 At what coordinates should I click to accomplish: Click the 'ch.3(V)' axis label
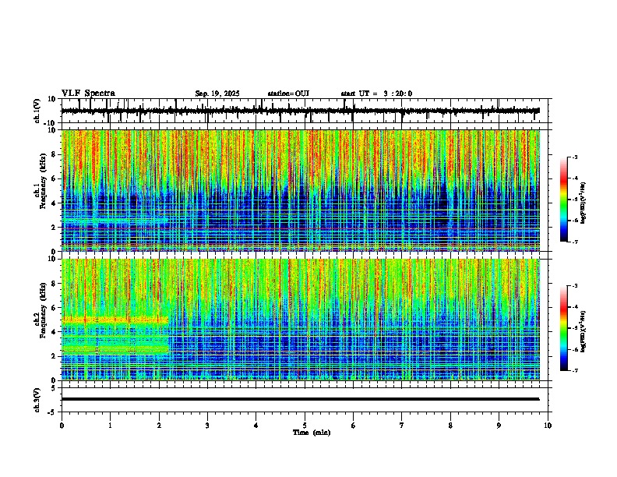[37, 400]
